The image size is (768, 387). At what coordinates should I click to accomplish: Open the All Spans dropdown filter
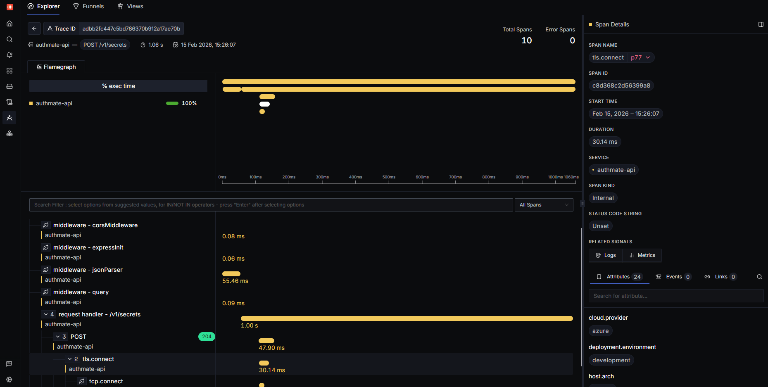point(544,205)
